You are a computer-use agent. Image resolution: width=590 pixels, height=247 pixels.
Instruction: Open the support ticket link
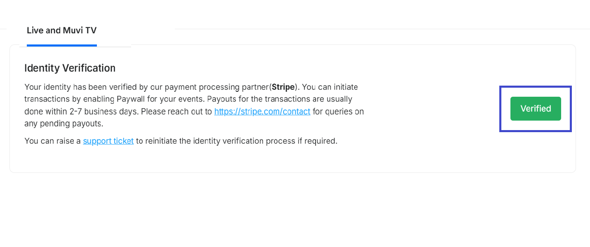[108, 141]
